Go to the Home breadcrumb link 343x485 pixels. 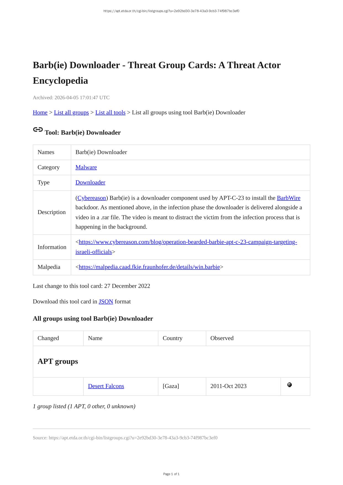click(x=40, y=112)
